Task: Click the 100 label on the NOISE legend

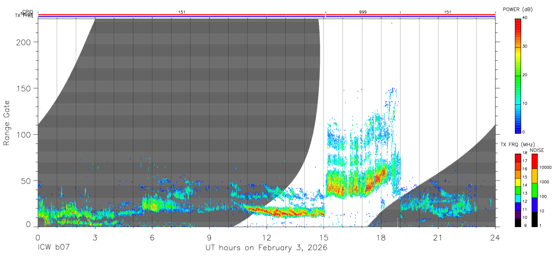Action: point(542,196)
